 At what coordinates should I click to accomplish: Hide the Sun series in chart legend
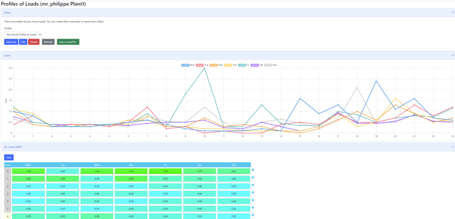click(271, 65)
